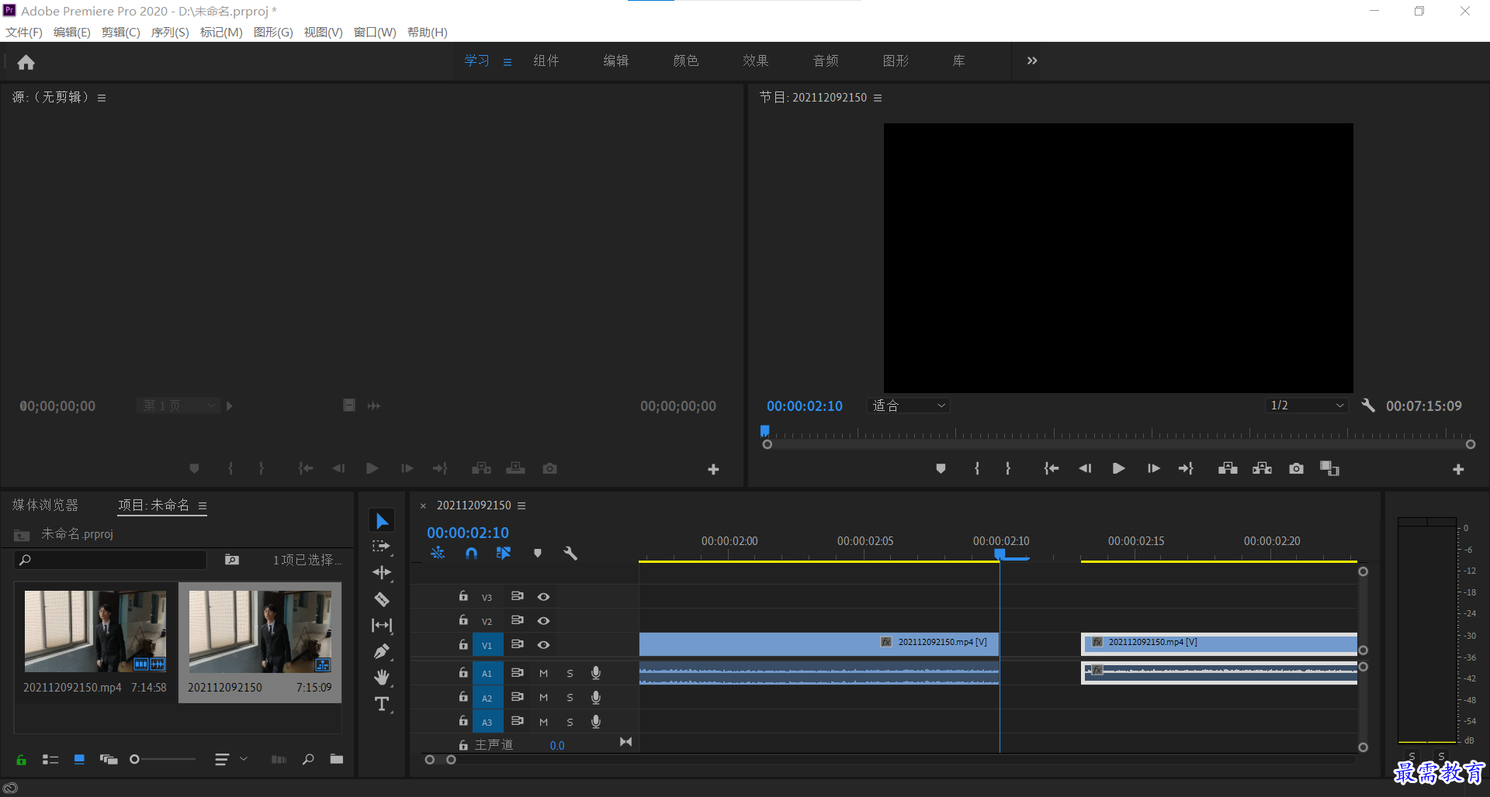Open sort icons dropdown in project panel
Image resolution: width=1490 pixels, height=797 pixels.
(230, 760)
